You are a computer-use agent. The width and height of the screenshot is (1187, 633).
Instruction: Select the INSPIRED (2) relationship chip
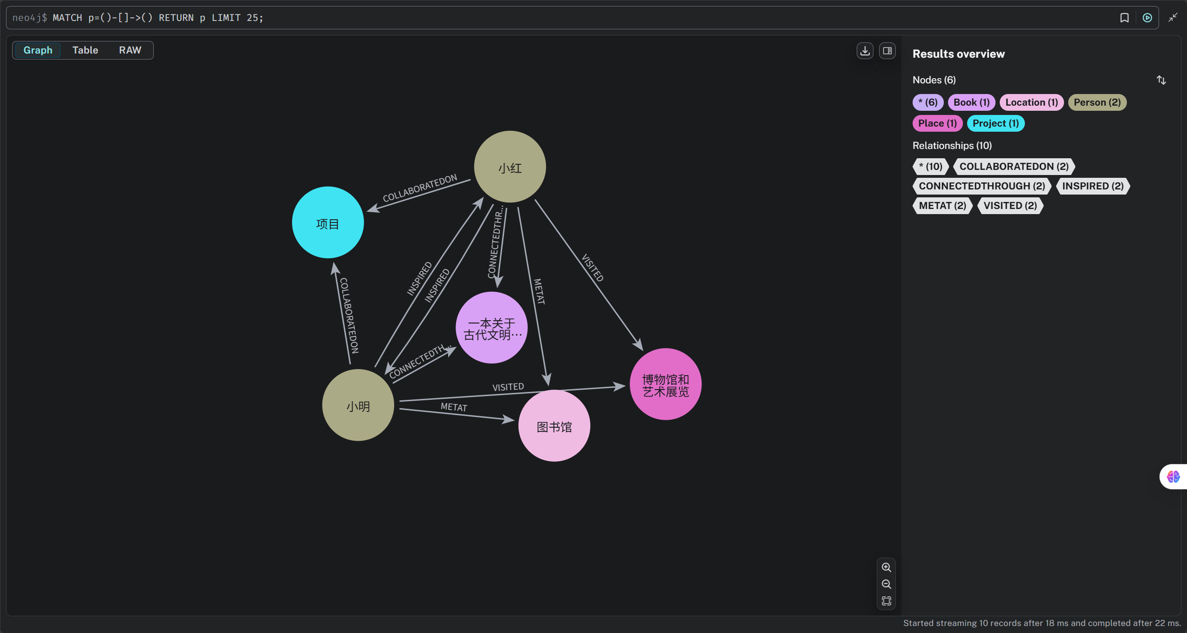[1092, 186]
